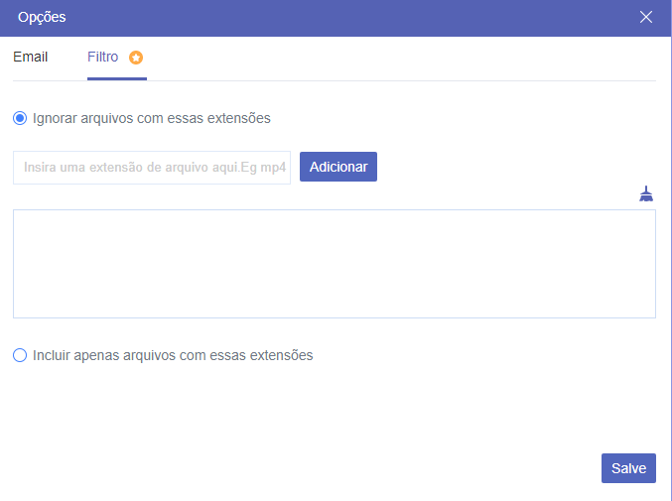The width and height of the screenshot is (672, 501).
Task: Select the Ignorar arquivos radio button
Action: click(x=20, y=118)
